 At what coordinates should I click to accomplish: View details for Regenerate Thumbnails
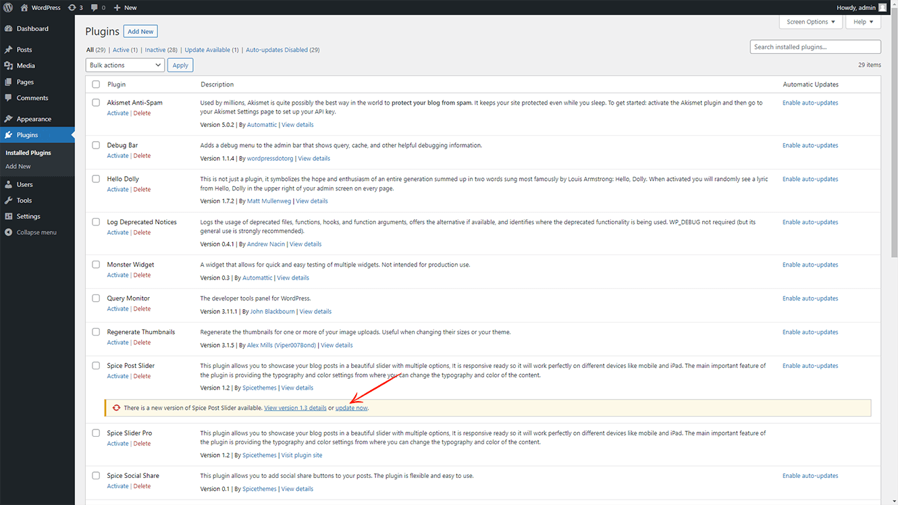[337, 345]
